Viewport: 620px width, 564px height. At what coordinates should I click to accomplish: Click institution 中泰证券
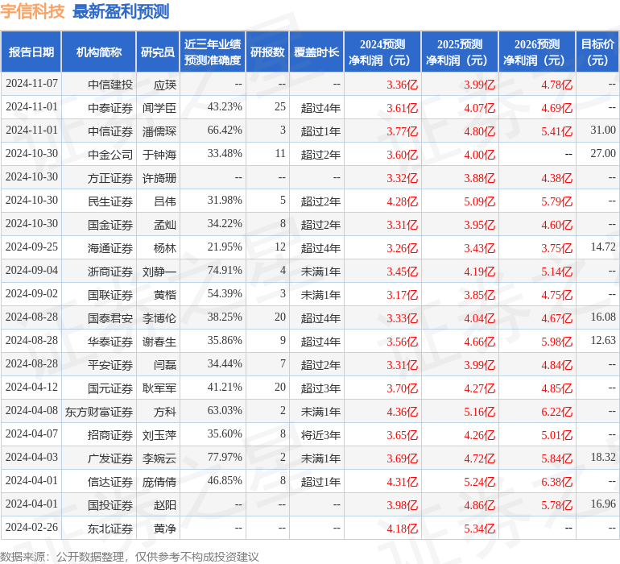point(110,108)
